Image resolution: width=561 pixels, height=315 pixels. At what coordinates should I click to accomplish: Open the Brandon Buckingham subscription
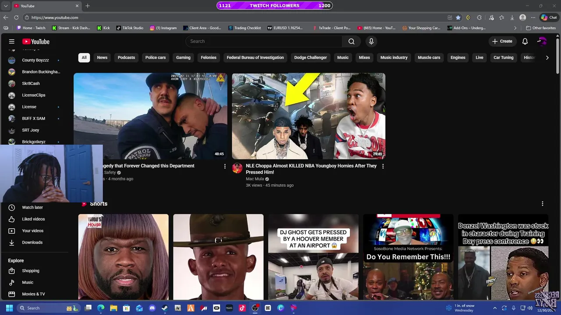(35, 72)
